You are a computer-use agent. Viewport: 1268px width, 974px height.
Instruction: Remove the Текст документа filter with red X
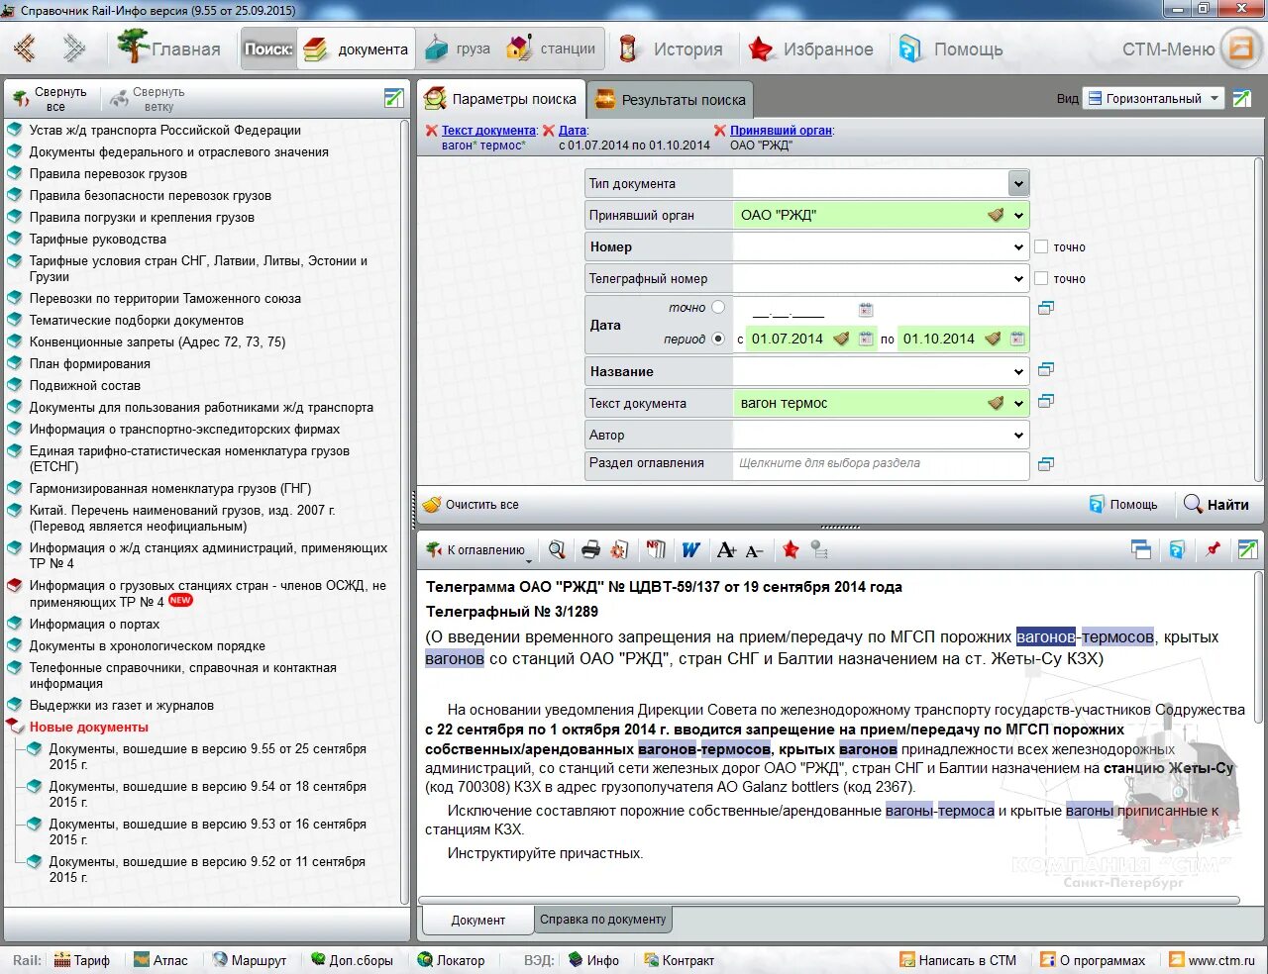pyautogui.click(x=432, y=131)
